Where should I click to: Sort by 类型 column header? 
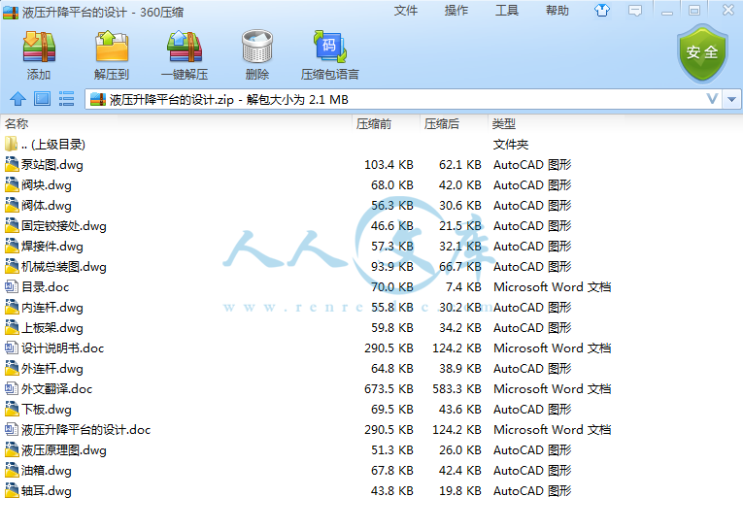[503, 123]
